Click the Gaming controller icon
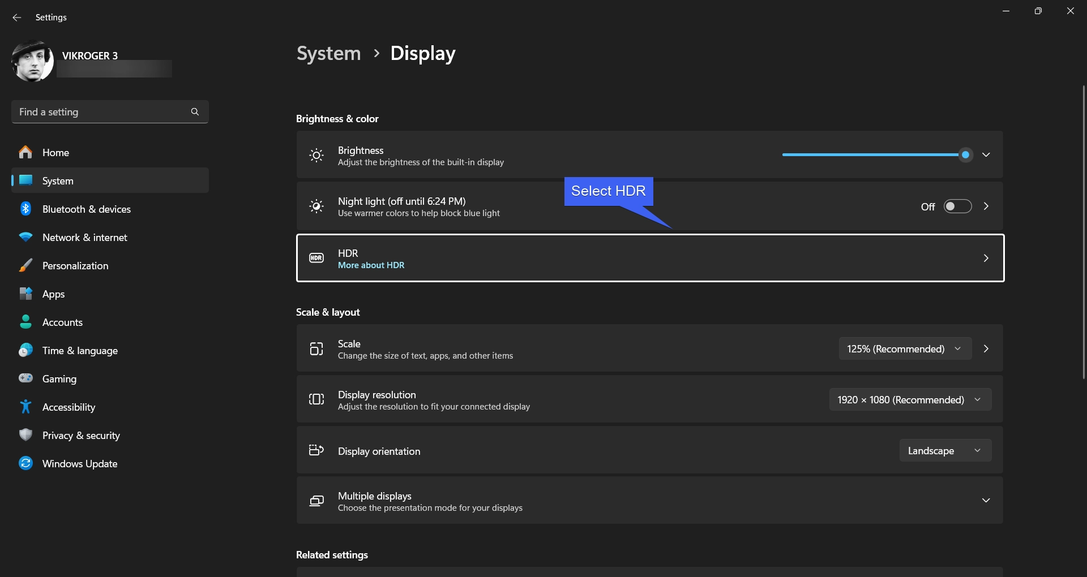 (25, 378)
